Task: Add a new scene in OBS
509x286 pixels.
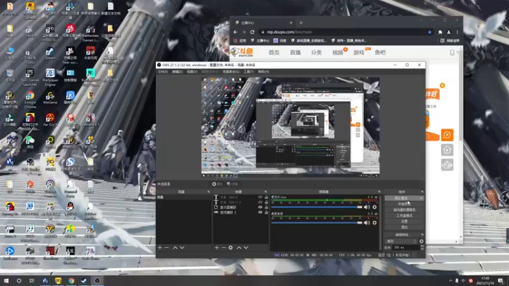Action: (160, 247)
